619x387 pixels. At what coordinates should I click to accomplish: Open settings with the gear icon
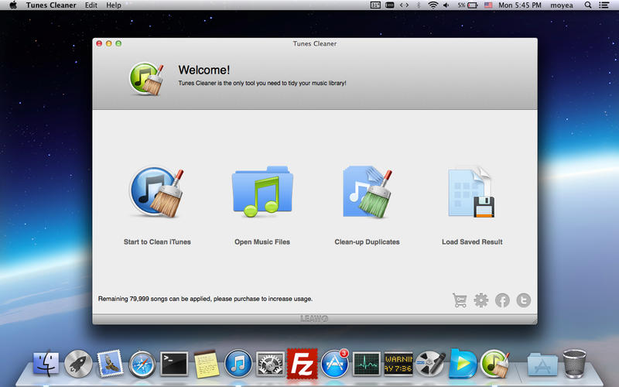(481, 300)
